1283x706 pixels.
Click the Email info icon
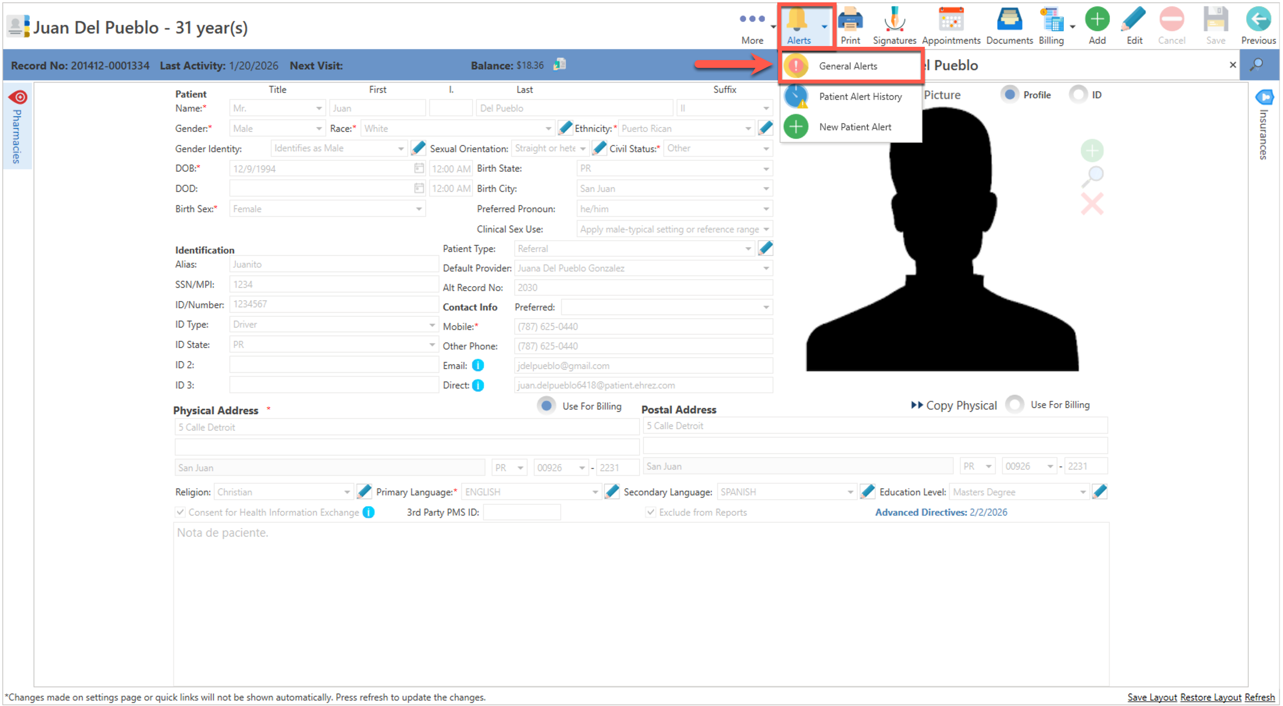pyautogui.click(x=478, y=366)
